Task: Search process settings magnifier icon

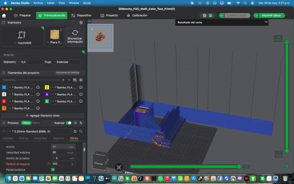Action: tap(81, 131)
